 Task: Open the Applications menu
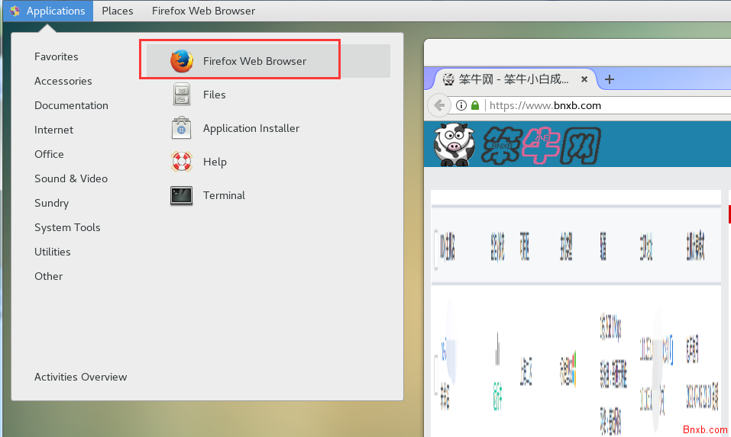coord(47,11)
